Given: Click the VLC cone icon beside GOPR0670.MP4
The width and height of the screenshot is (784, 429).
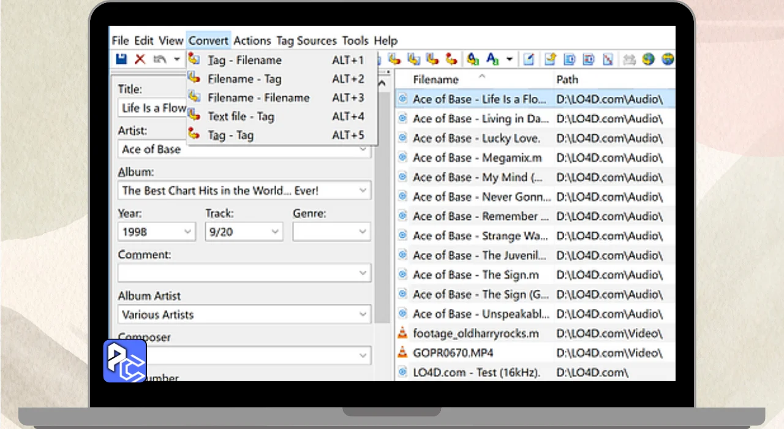Looking at the screenshot, I should point(402,353).
